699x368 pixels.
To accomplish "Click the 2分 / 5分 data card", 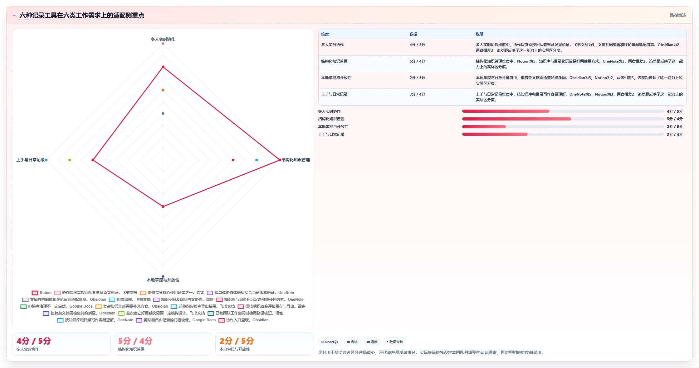I will click(264, 344).
